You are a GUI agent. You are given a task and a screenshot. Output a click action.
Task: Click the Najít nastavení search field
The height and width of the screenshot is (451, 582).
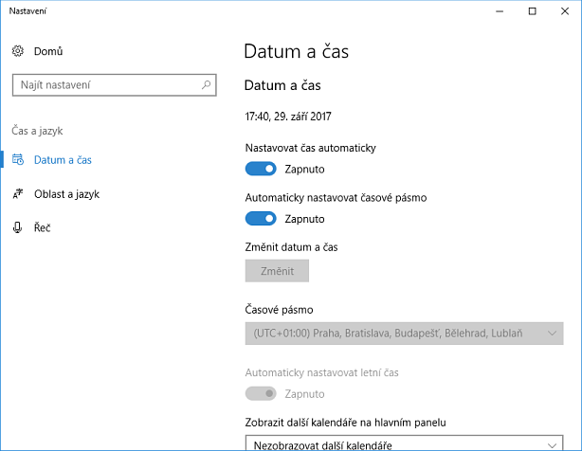pyautogui.click(x=115, y=85)
